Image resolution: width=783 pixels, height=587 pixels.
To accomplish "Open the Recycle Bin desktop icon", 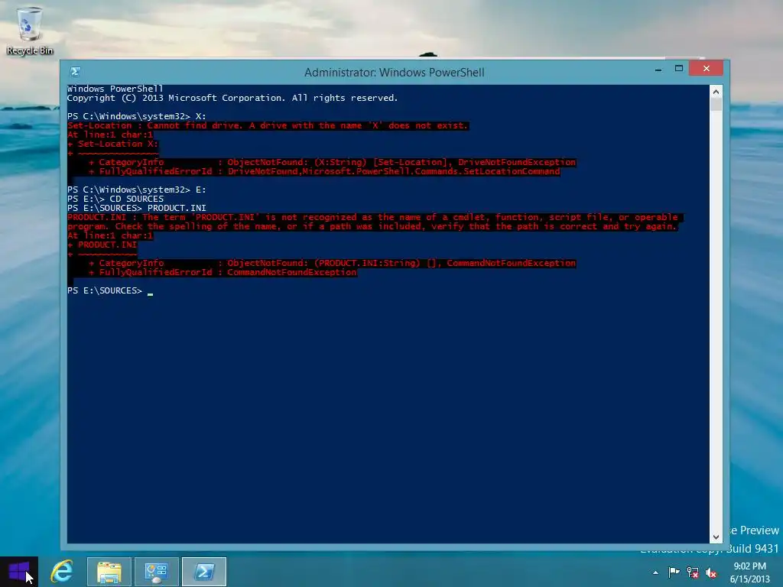I will 30,31.
